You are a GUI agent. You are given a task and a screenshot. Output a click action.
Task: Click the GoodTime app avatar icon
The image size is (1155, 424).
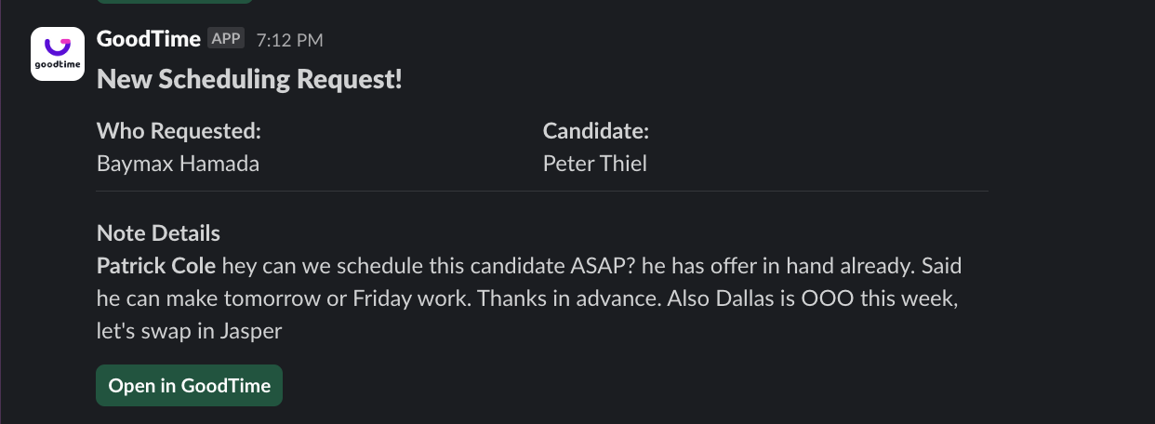58,54
